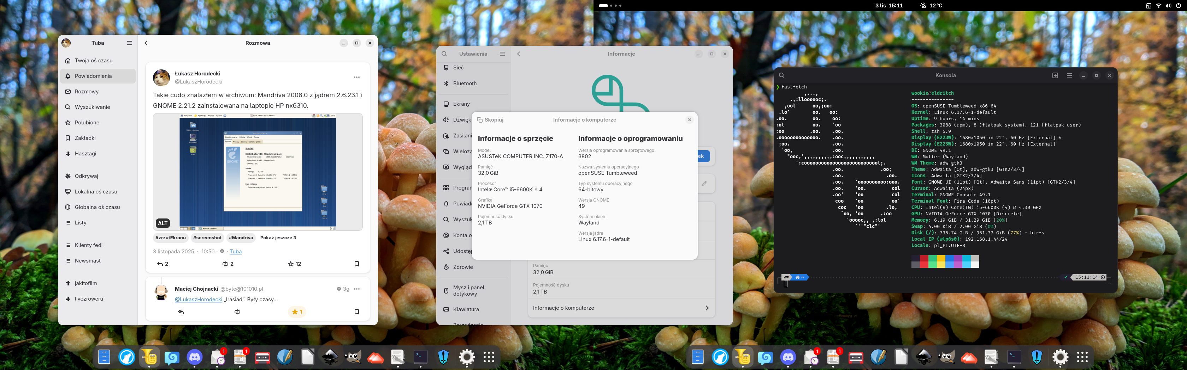Expand hidden hashtags with Pokaż jeszcze 3
The height and width of the screenshot is (370, 1187).
coord(278,238)
